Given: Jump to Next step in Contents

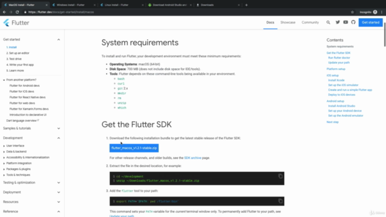Looking at the screenshot, I should tap(332, 122).
